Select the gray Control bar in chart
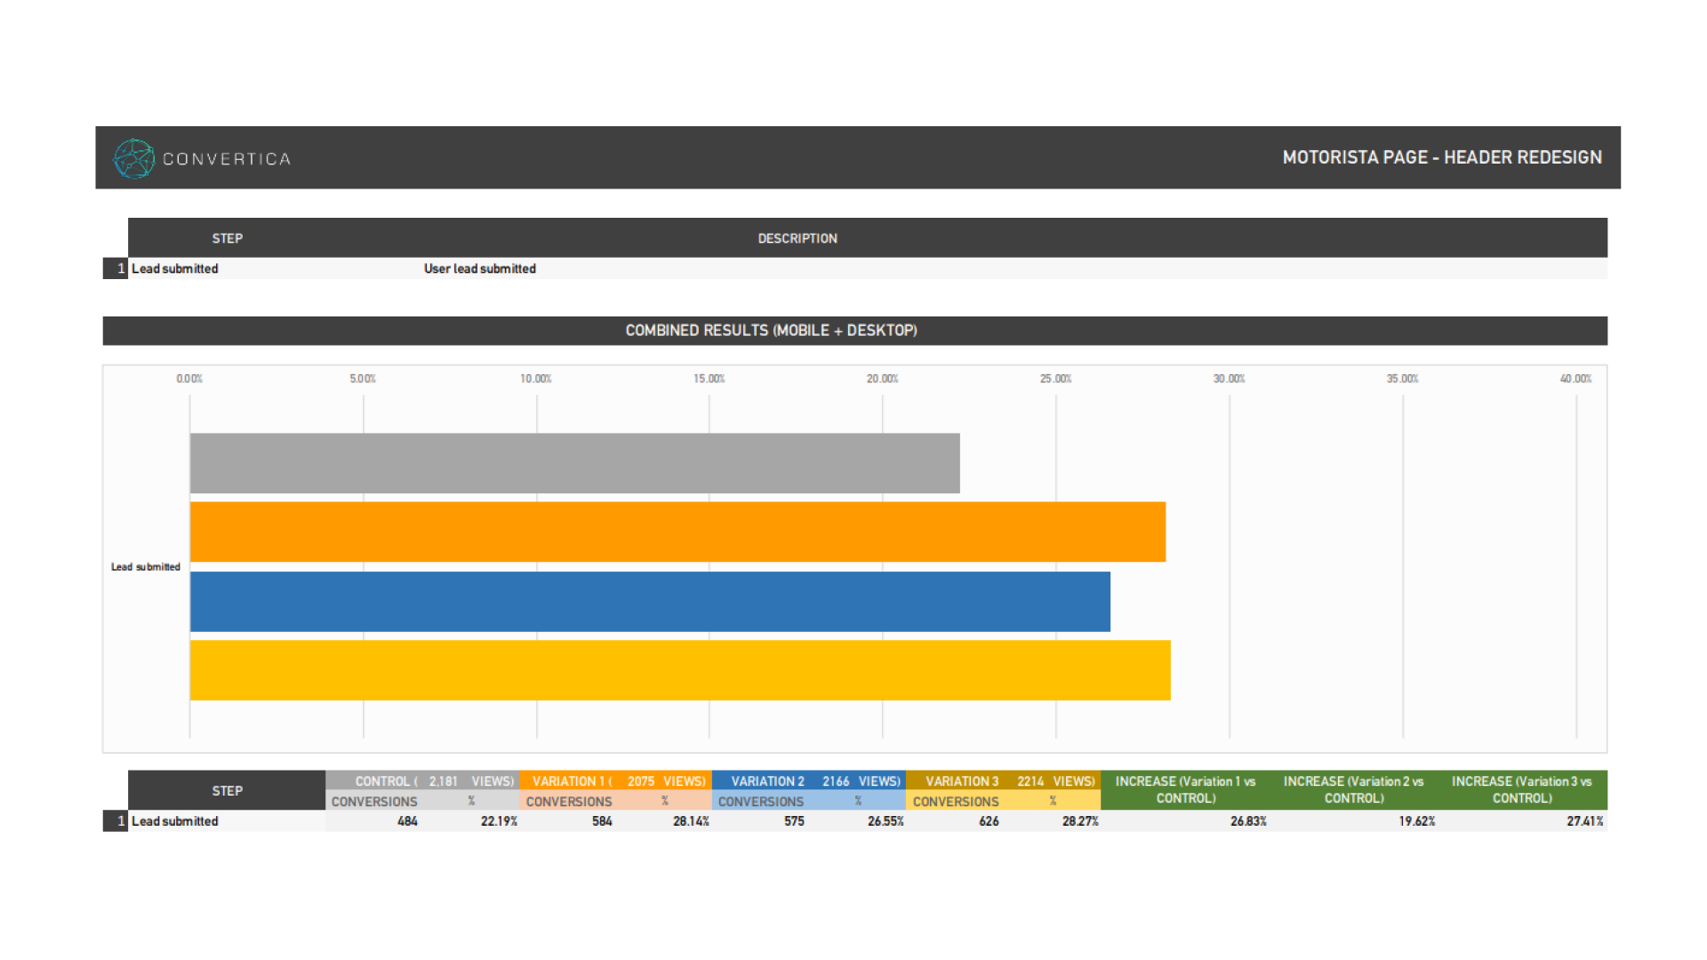The image size is (1707, 960). pyautogui.click(x=574, y=463)
